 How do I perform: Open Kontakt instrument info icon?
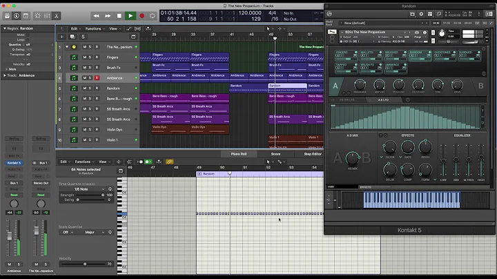pyautogui.click(x=425, y=32)
